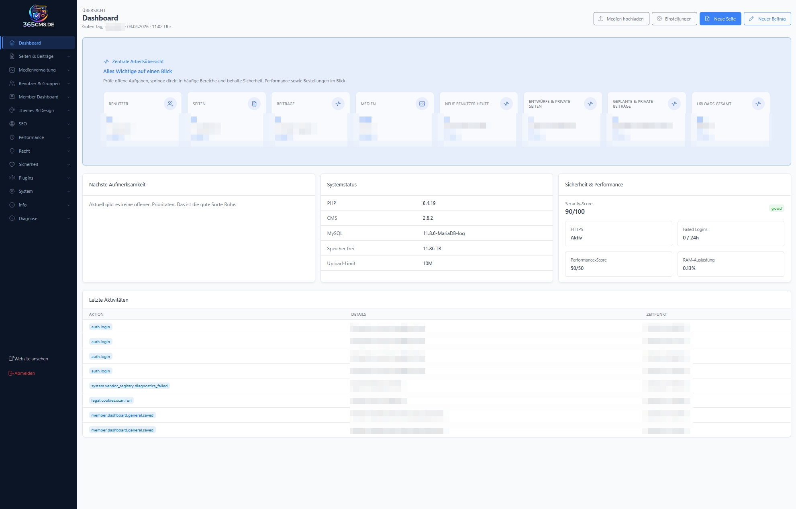The height and width of the screenshot is (509, 796).
Task: Click the Neue Benutzer Heute card icon
Action: pos(506,104)
